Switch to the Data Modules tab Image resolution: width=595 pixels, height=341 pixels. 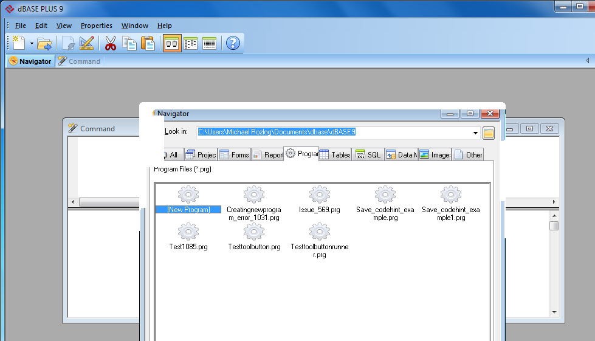[402, 155]
